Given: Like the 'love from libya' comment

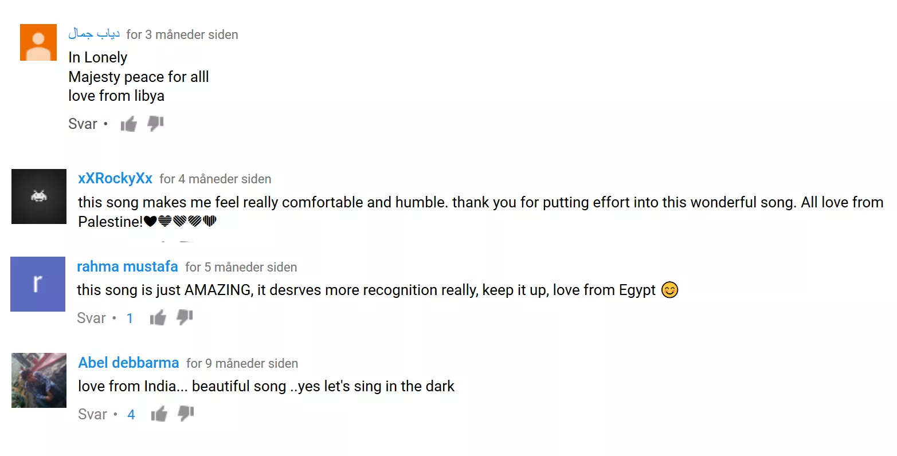Looking at the screenshot, I should click(129, 124).
